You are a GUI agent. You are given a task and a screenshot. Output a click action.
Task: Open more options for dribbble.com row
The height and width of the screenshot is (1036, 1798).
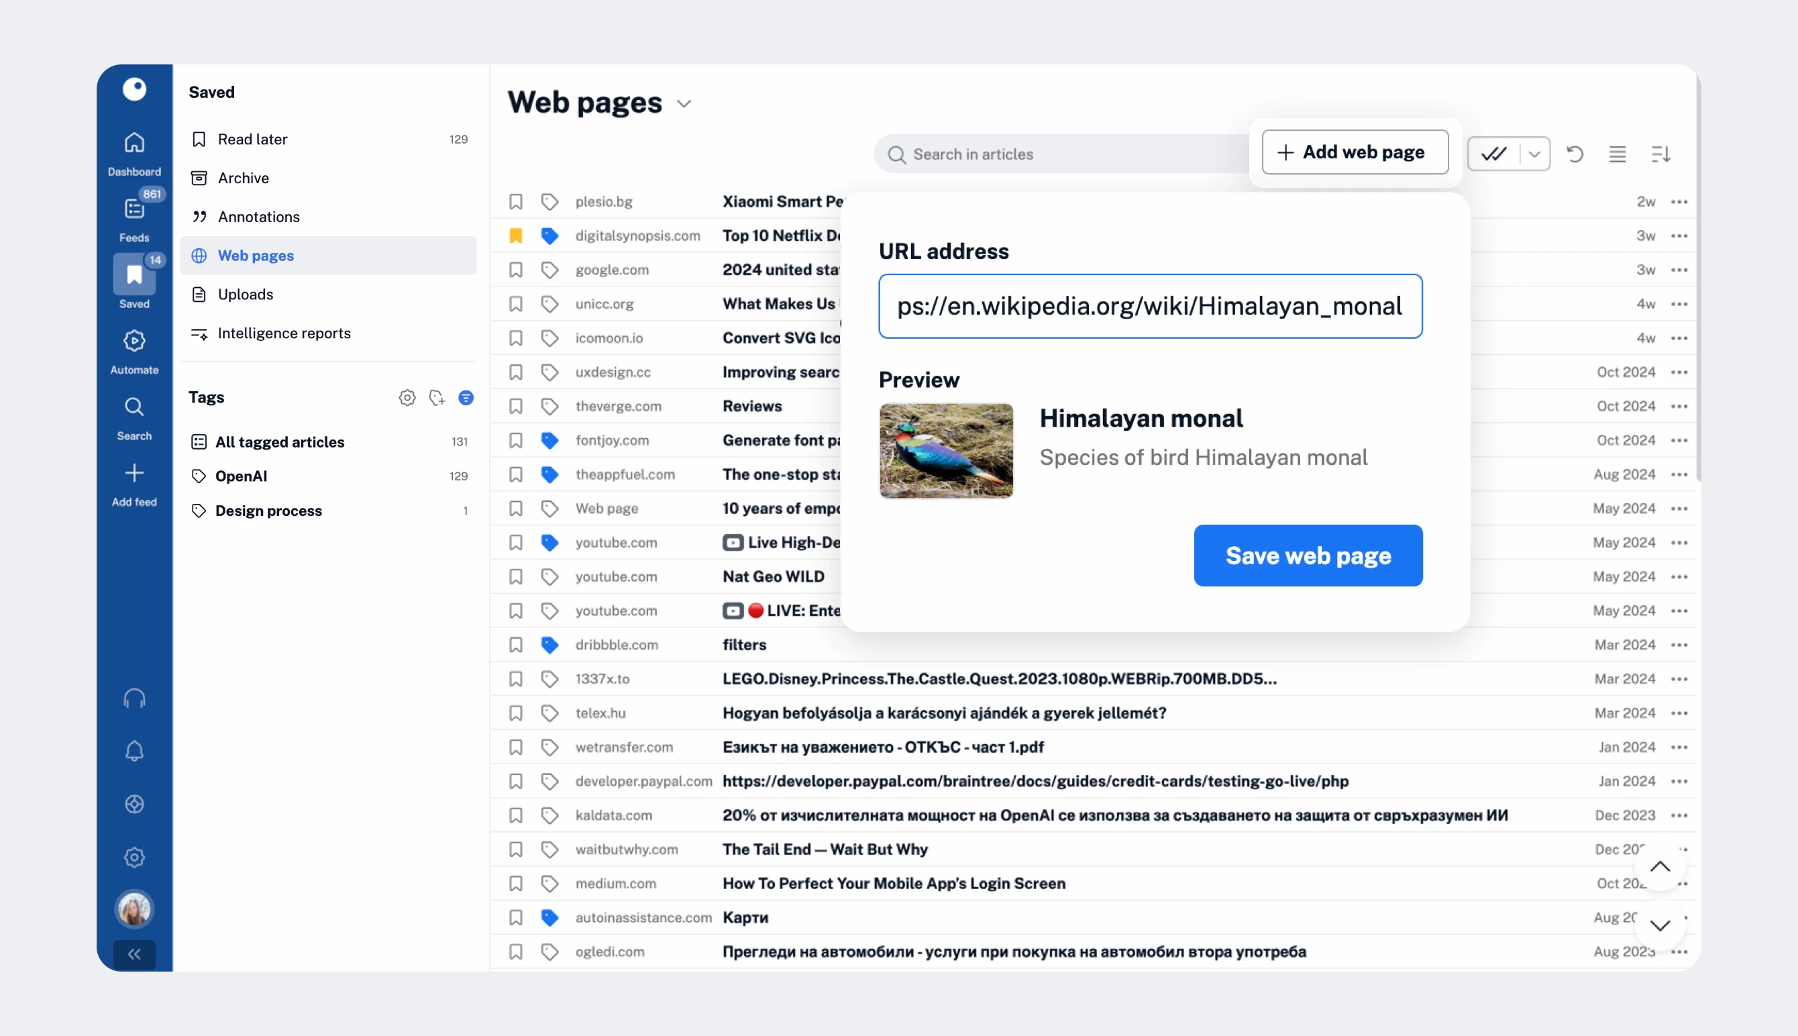[x=1679, y=645]
